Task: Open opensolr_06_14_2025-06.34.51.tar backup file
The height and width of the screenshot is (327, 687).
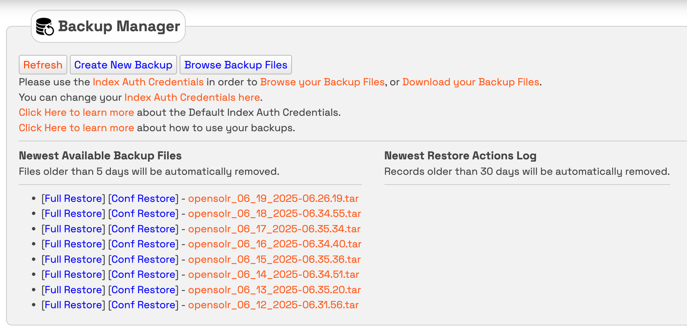Action: (x=273, y=274)
